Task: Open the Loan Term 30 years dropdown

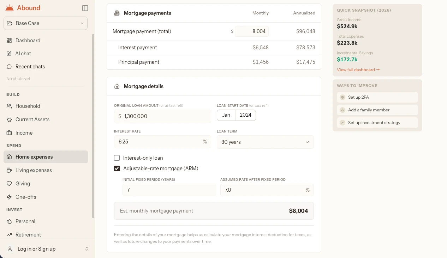Action: click(x=265, y=142)
